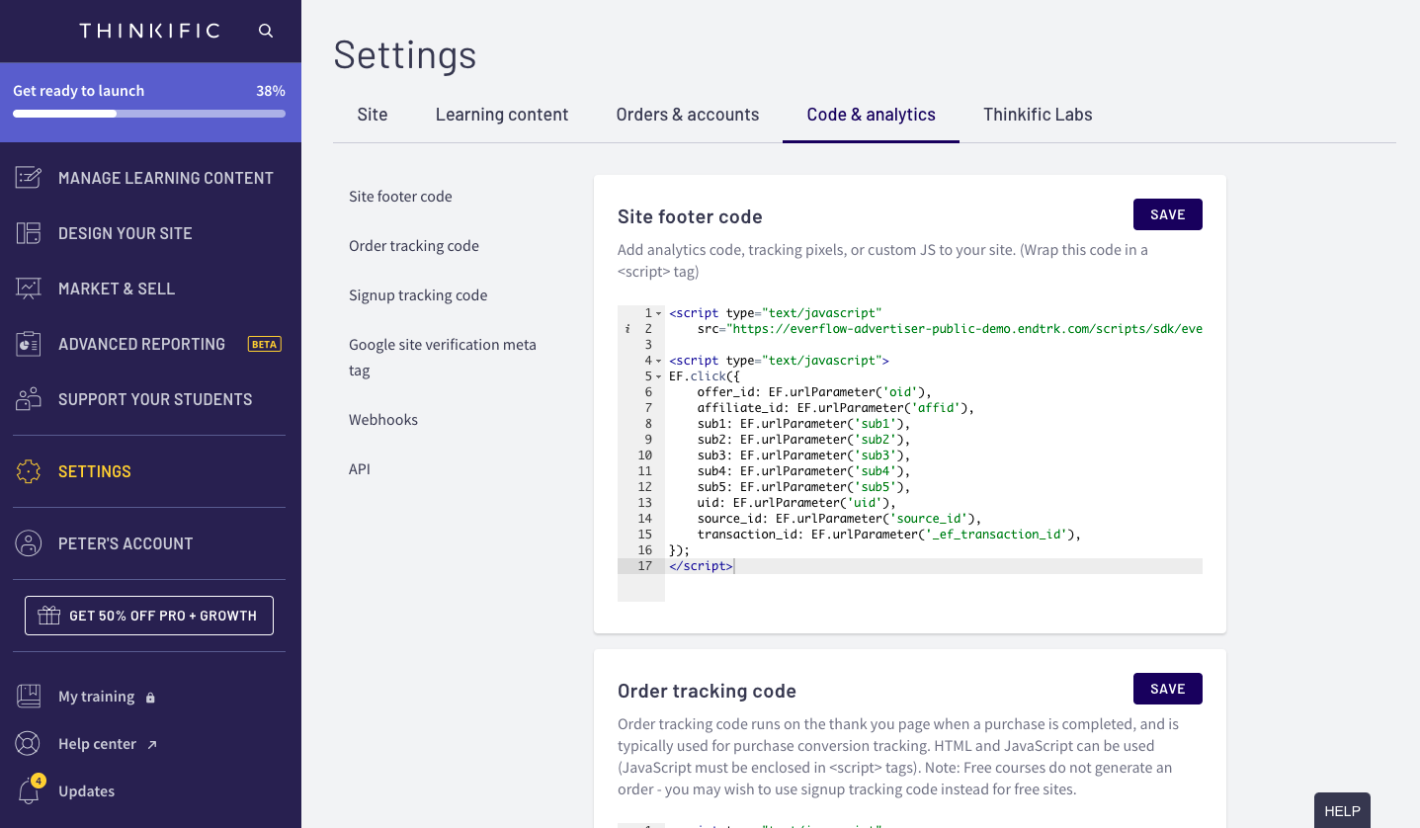1420x828 pixels.
Task: Collapse the code fold arrow on line 1
Action: tap(659, 313)
